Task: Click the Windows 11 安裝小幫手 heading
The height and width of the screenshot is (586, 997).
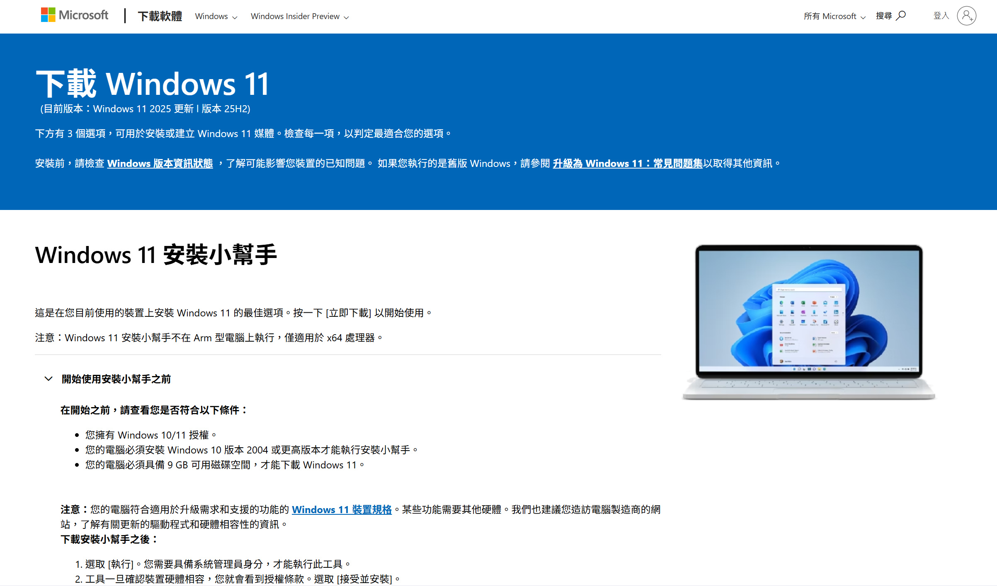Action: [x=156, y=255]
